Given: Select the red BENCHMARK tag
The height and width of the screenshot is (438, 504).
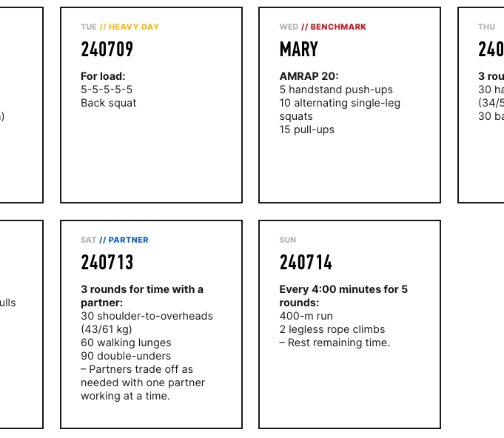Looking at the screenshot, I should point(334,27).
